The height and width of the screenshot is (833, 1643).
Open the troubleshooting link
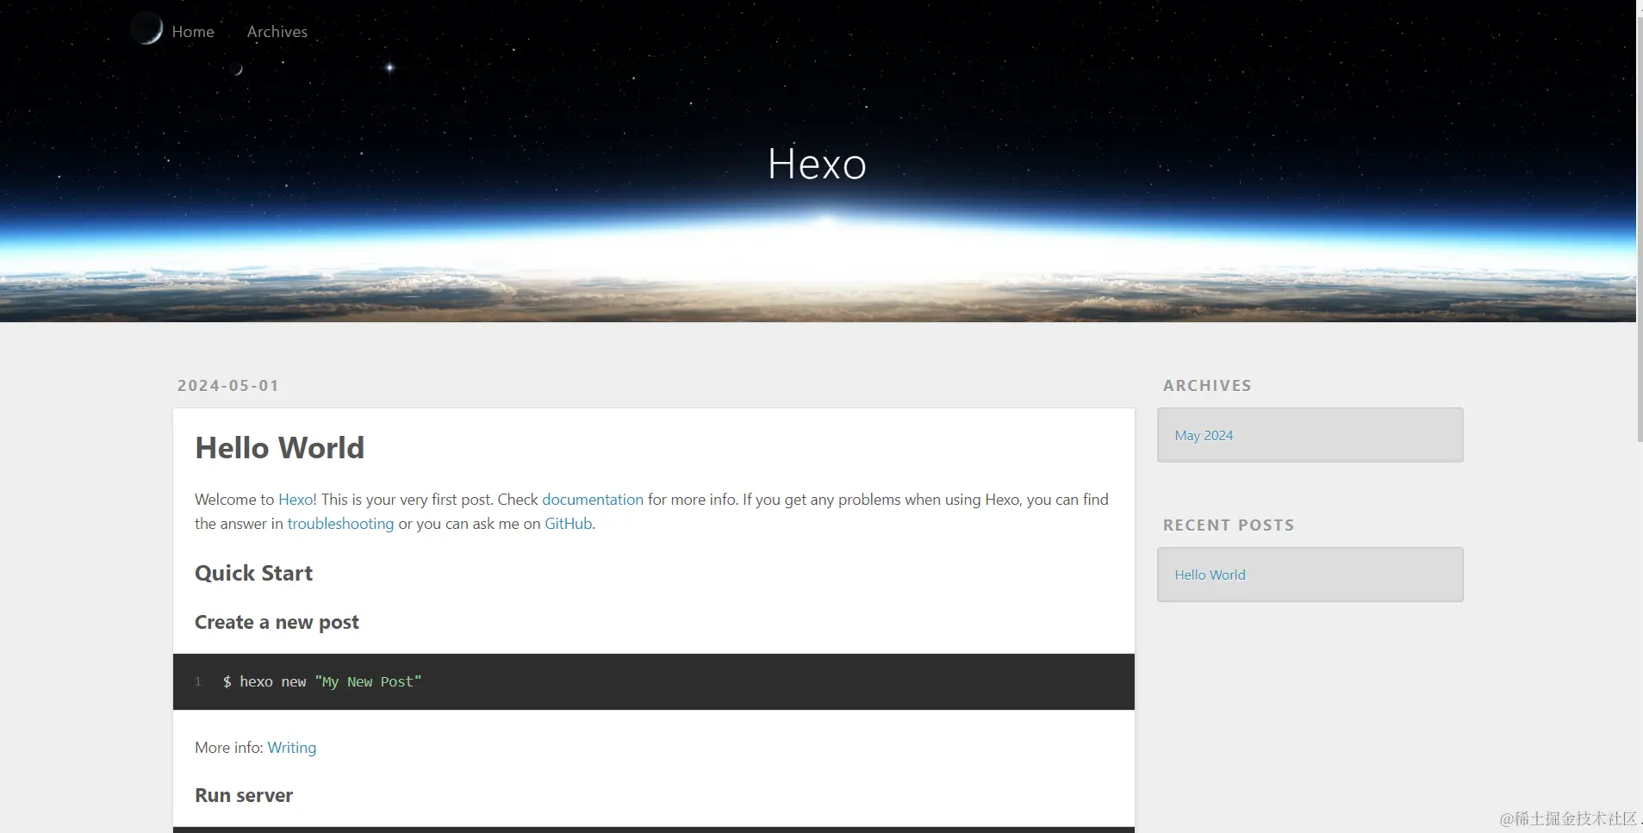(340, 523)
